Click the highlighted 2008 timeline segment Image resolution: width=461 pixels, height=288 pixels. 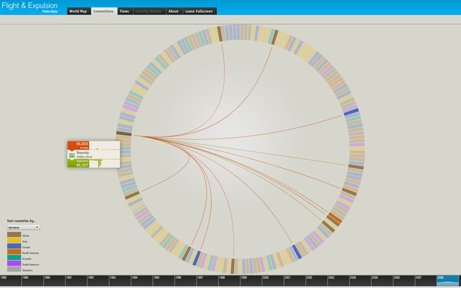coord(447,281)
